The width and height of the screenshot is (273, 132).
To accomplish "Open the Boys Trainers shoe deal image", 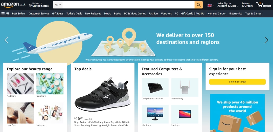I will [x=102, y=94].
